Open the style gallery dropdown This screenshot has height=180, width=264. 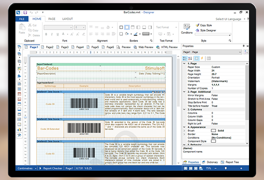click(x=230, y=35)
